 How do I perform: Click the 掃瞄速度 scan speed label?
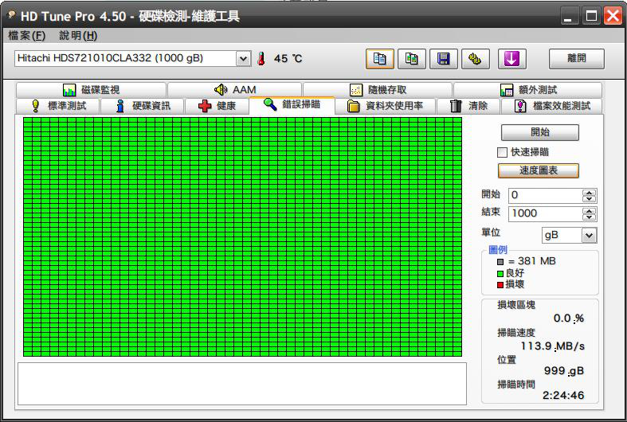516,333
